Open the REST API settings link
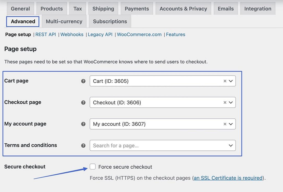Screen dimensions: 283x192 [x=46, y=34]
